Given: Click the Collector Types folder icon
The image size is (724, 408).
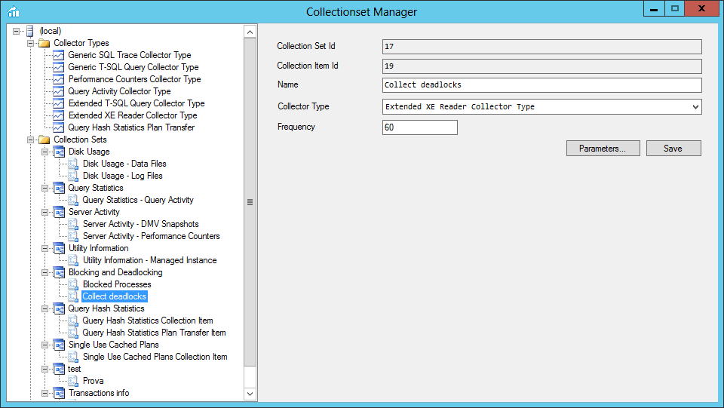Looking at the screenshot, I should tap(44, 43).
